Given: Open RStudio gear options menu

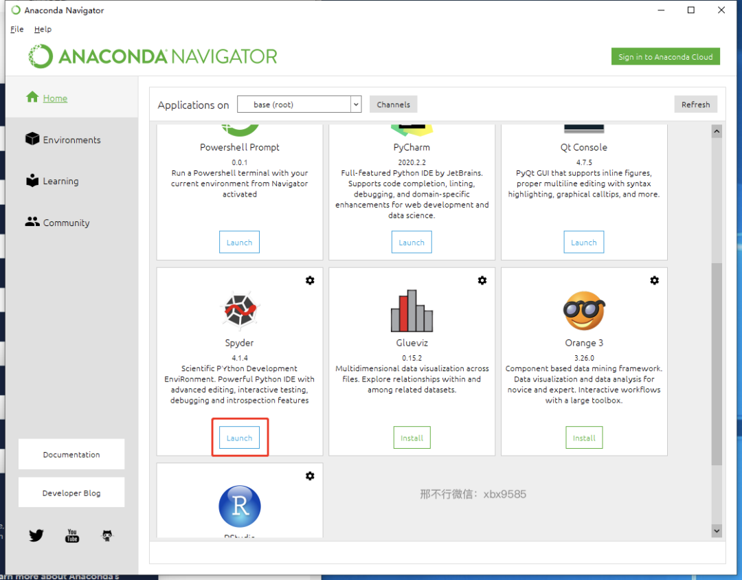Looking at the screenshot, I should [310, 476].
